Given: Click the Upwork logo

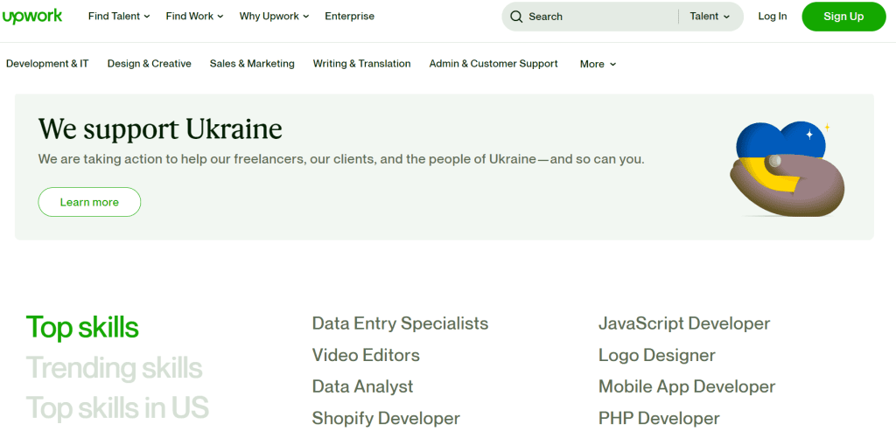Looking at the screenshot, I should click(x=32, y=17).
